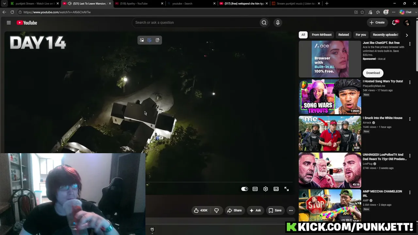
Task: Like the video with 430K likes
Action: coord(201,211)
